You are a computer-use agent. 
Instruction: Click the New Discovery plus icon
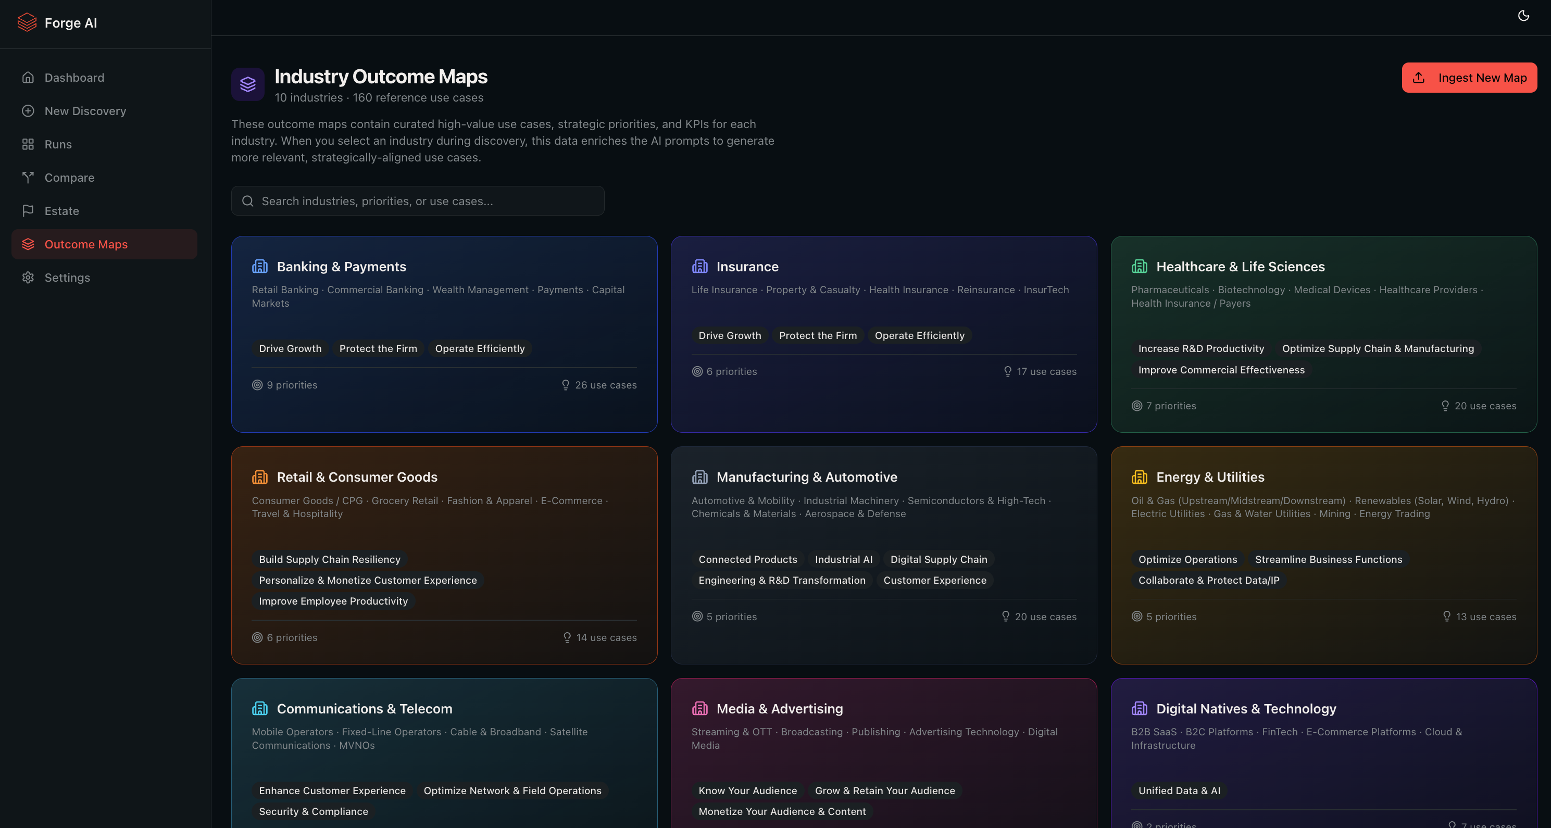(28, 111)
